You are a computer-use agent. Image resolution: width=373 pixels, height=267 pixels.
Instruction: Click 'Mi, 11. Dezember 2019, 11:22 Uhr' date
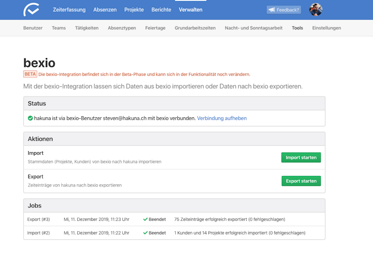(97, 233)
